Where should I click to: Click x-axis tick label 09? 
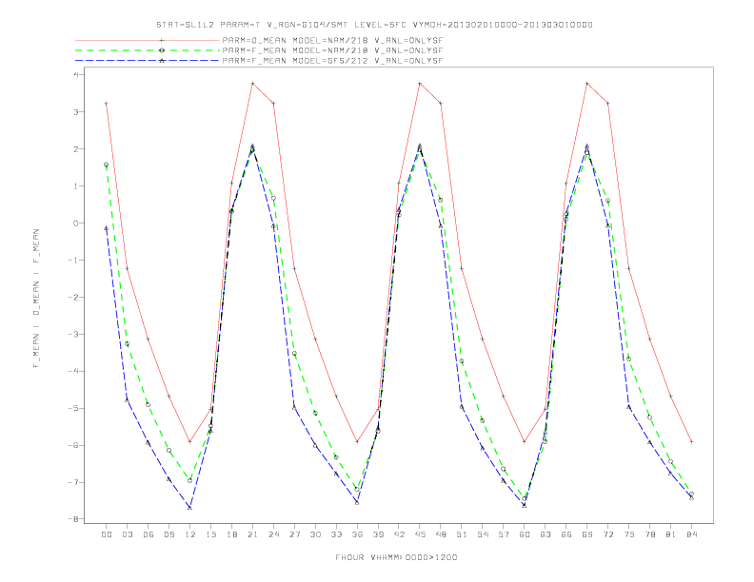[169, 534]
